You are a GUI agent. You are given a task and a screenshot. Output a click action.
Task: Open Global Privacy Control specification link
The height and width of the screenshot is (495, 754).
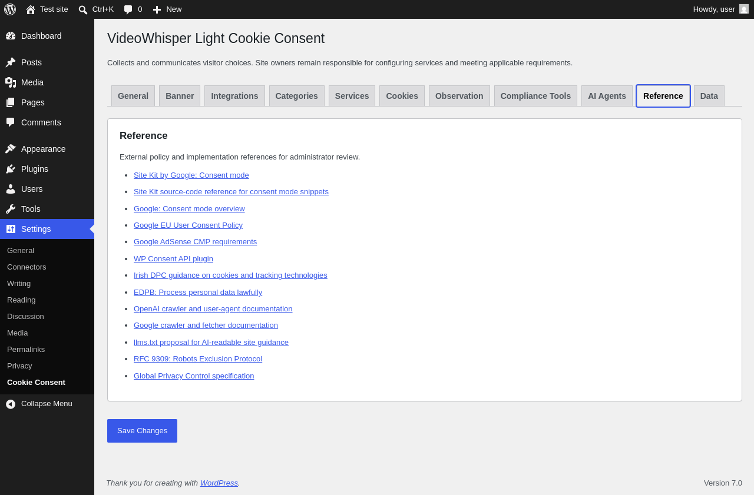click(x=194, y=376)
